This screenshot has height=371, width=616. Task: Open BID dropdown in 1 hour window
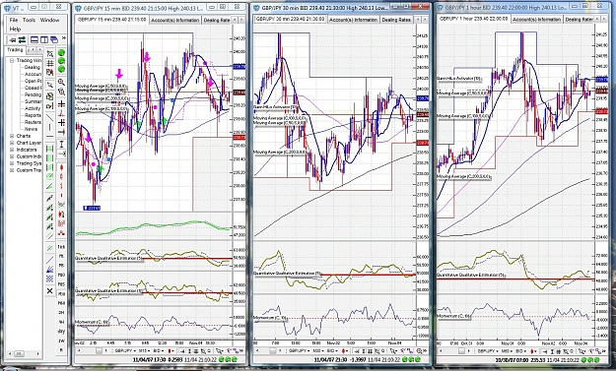[x=521, y=350]
